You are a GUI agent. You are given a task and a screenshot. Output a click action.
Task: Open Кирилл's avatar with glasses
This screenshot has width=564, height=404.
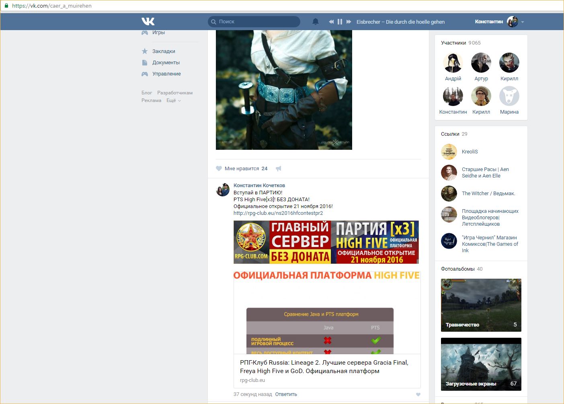(481, 96)
